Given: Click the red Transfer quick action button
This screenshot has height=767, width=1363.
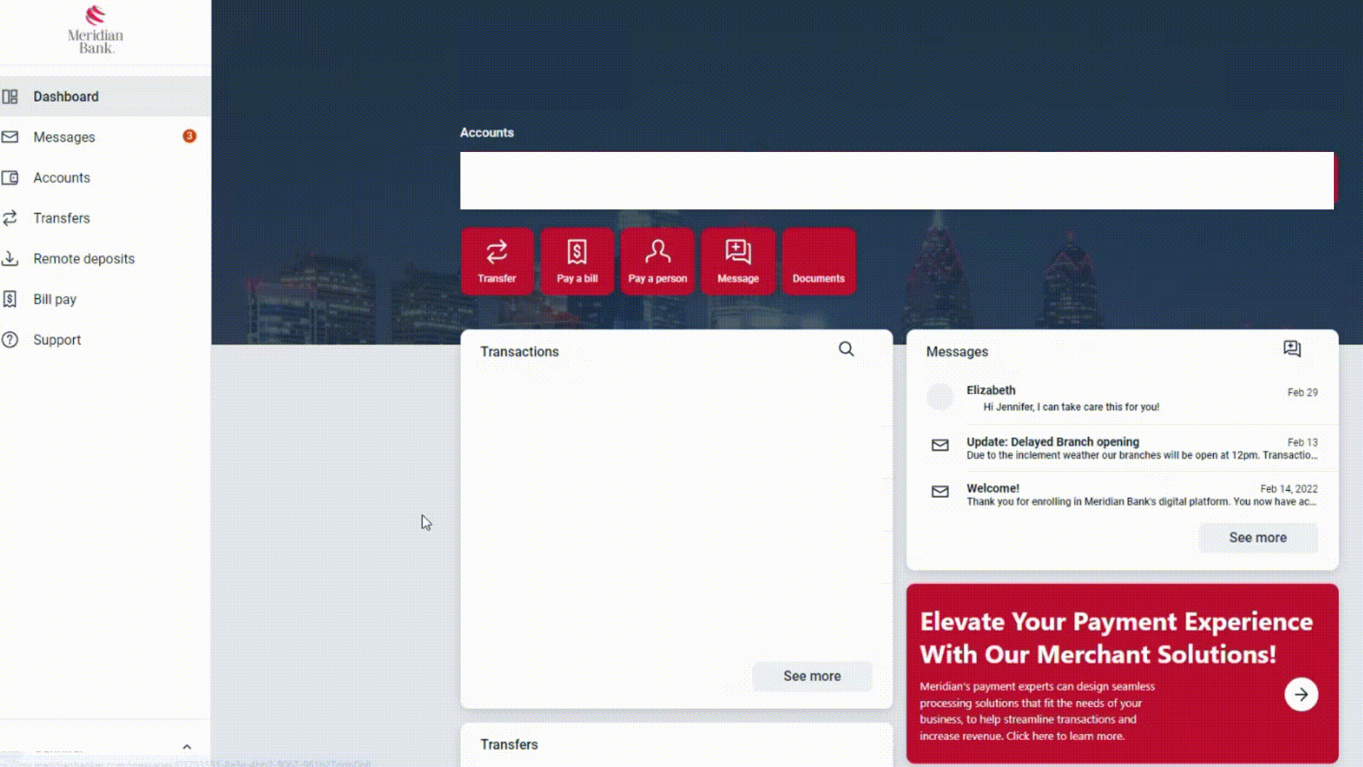Looking at the screenshot, I should coord(497,261).
